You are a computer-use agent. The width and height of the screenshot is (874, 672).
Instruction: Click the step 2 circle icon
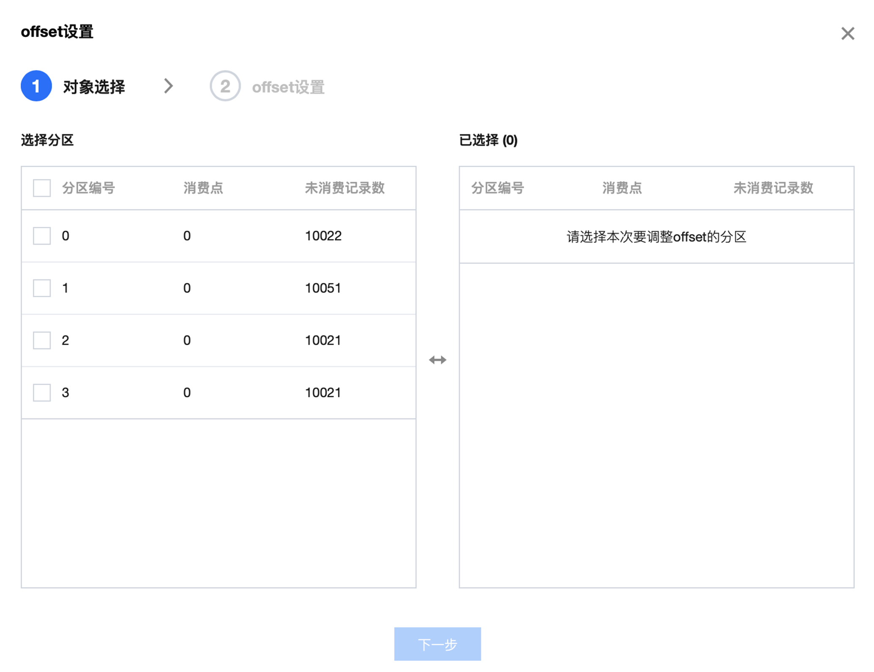coord(225,86)
